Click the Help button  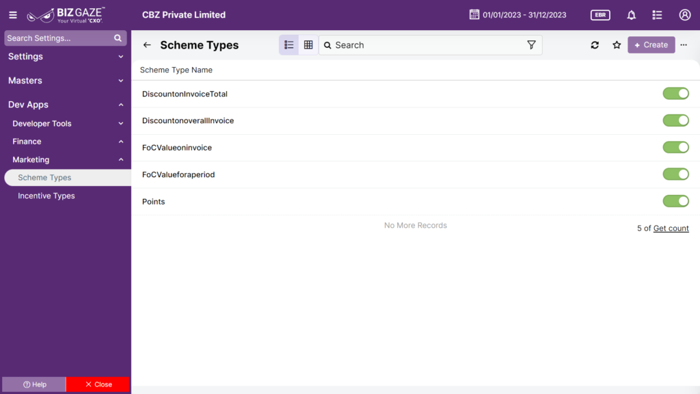[34, 384]
